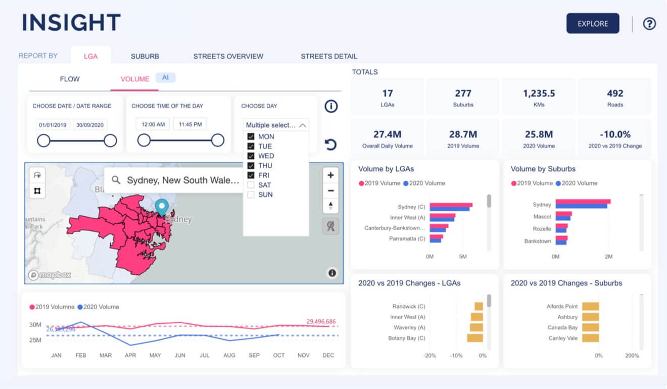Open the 12:00 AM start time field
The width and height of the screenshot is (667, 389).
pyautogui.click(x=153, y=124)
